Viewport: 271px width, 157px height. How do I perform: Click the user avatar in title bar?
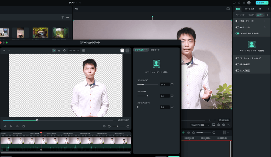coord(249,3)
